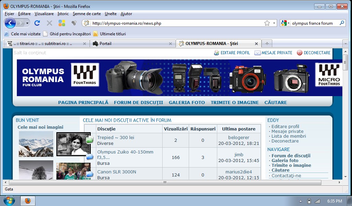Open the Vizualizare menu
This screenshot has width=352, height=206.
click(44, 14)
